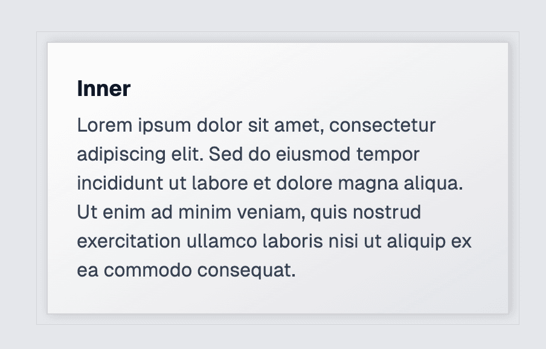Click the word "nostrud" in the paragraph
Viewport: 546px width, 349px height.
387,213
